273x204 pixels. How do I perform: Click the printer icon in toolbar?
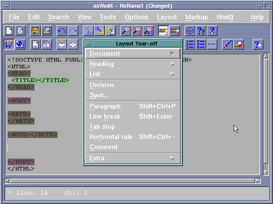click(46, 31)
